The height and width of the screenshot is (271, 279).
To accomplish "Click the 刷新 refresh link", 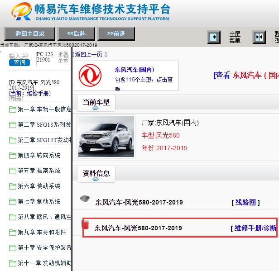I will tap(16, 99).
